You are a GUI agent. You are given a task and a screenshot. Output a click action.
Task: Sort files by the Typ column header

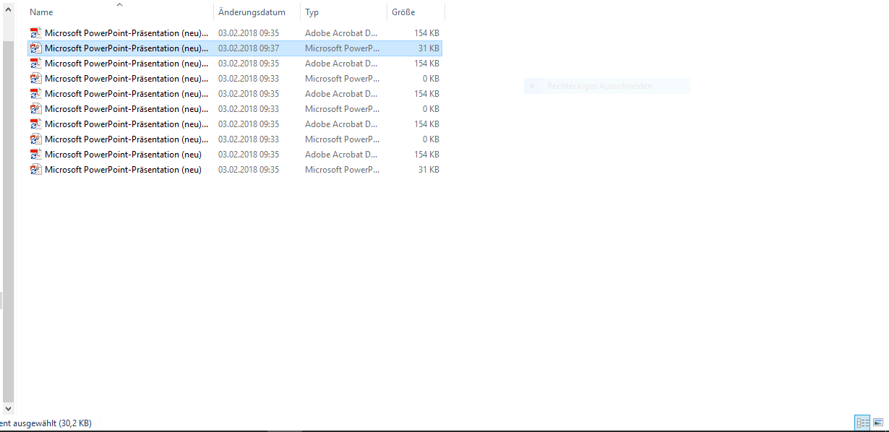coord(312,12)
